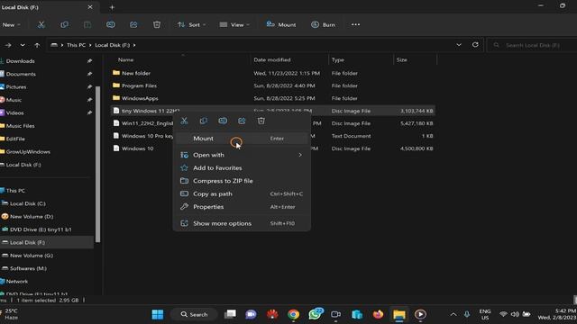Screen dimensions: 577x324
Task: Click Cut icon in the context menu
Action: click(184, 121)
